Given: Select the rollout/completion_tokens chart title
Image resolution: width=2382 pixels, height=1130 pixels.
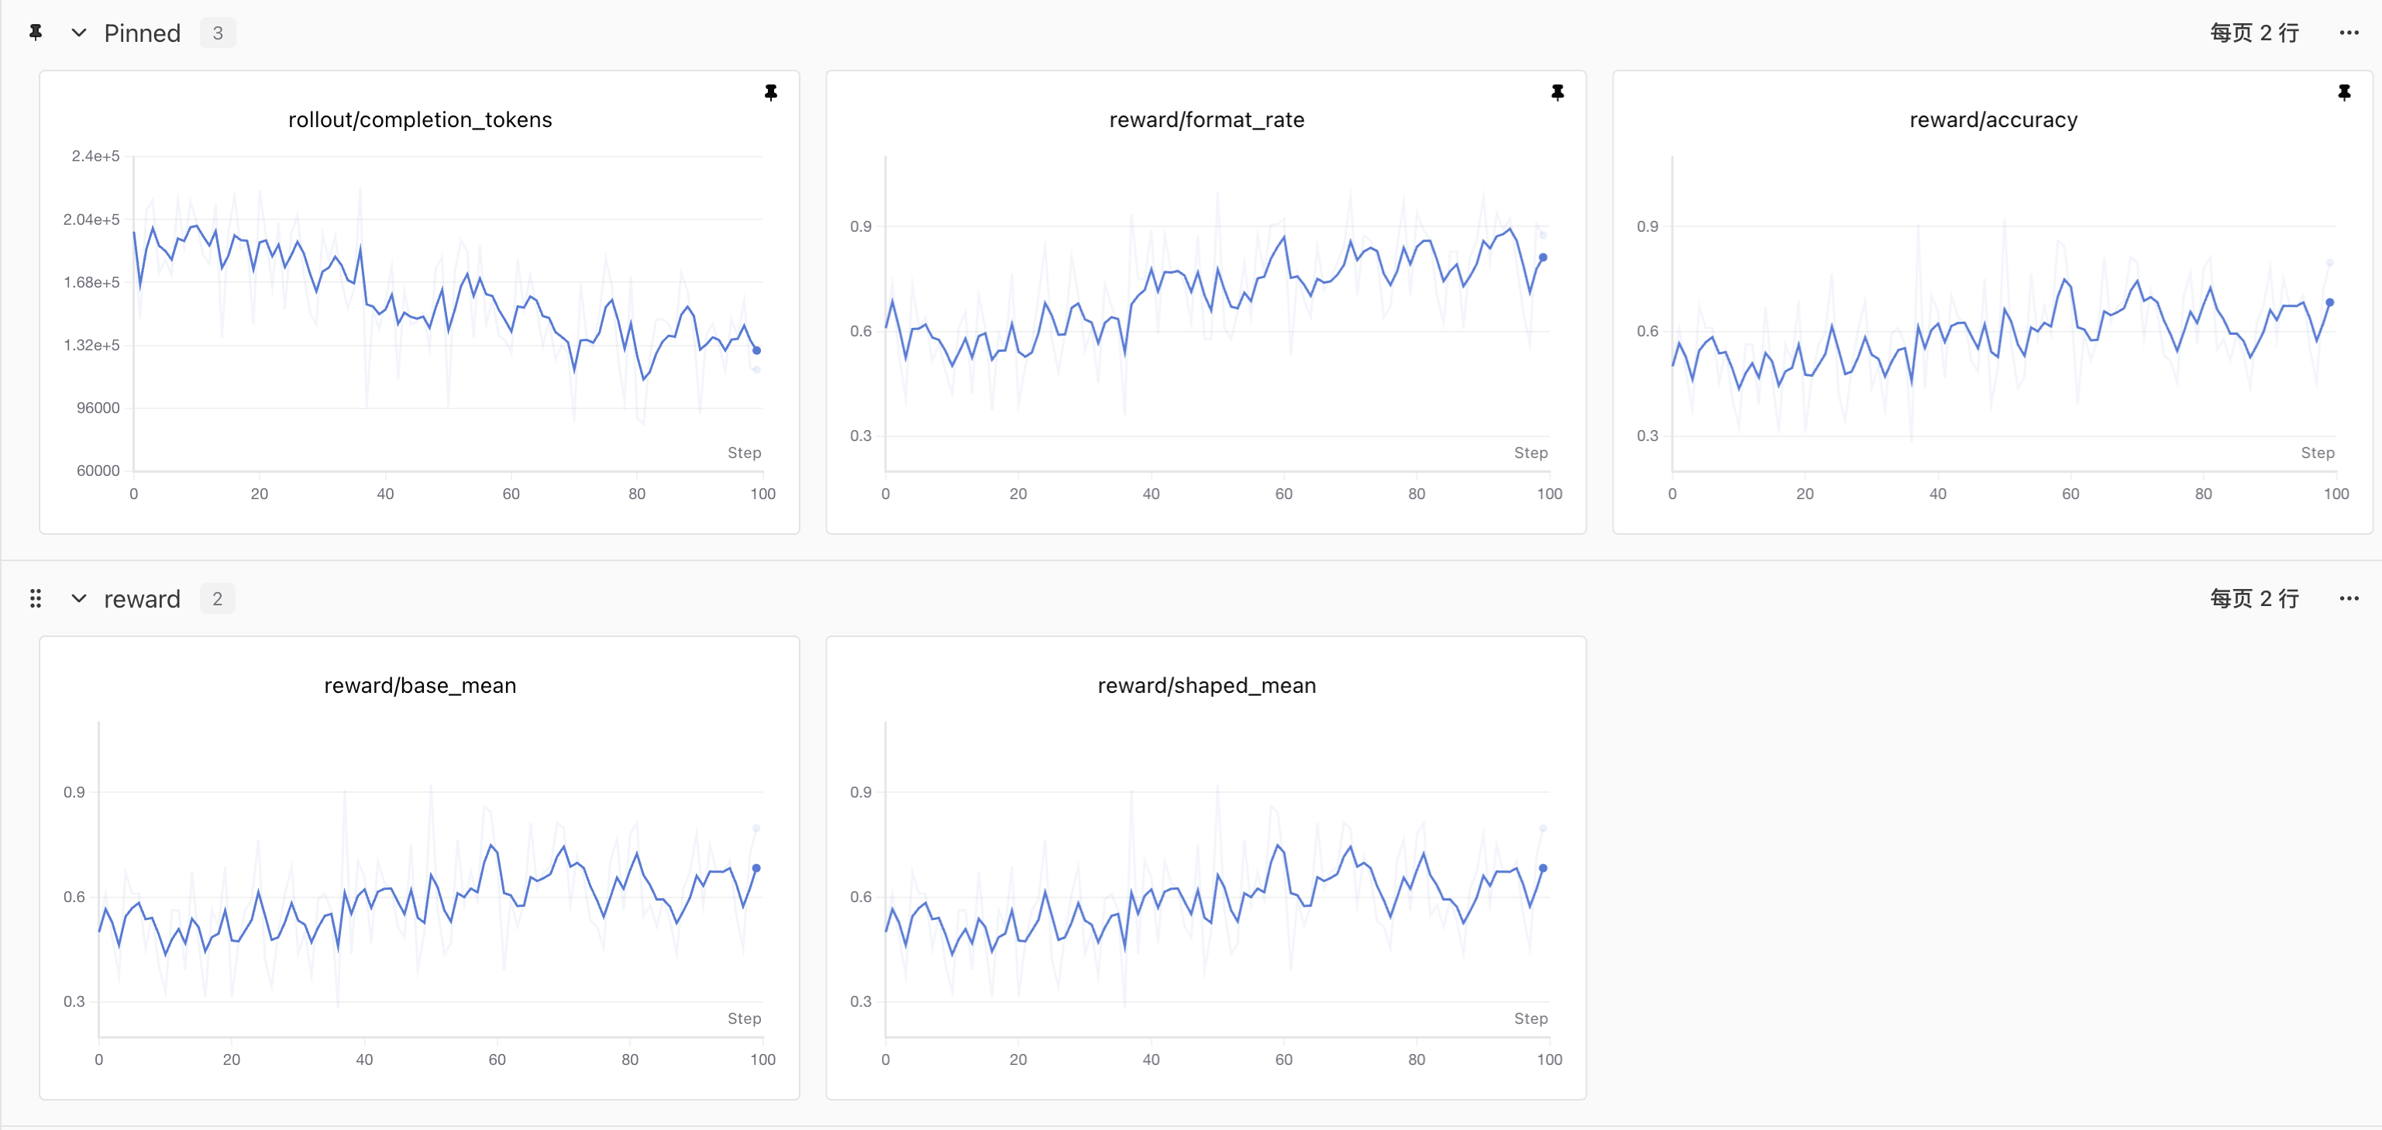Looking at the screenshot, I should point(420,120).
